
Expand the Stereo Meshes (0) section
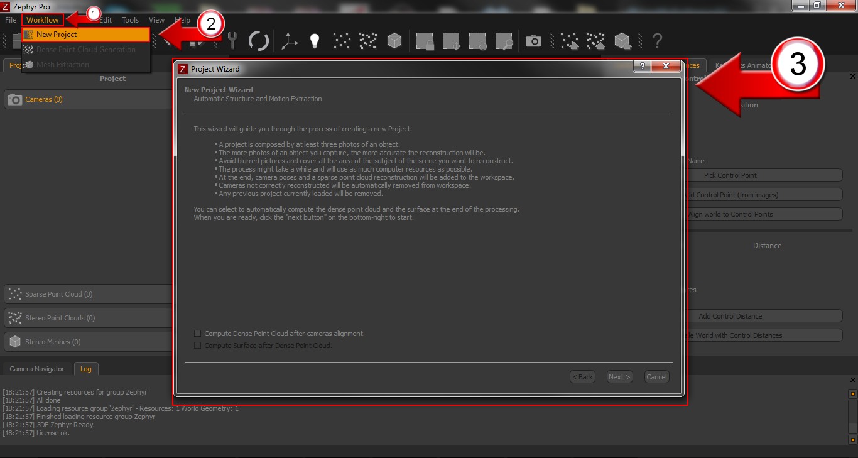pyautogui.click(x=89, y=342)
